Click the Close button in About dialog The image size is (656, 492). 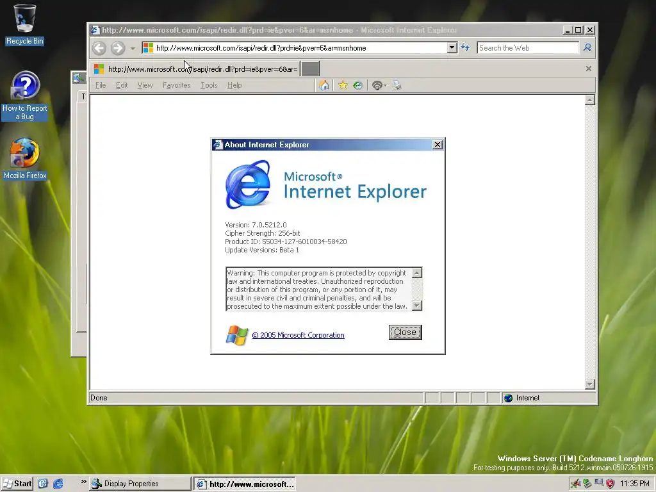[x=405, y=332]
